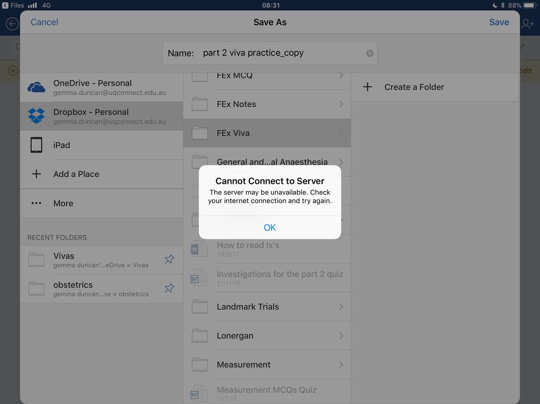The width and height of the screenshot is (540, 404).
Task: Tap the General Anaesthesia folder icon
Action: (200, 161)
